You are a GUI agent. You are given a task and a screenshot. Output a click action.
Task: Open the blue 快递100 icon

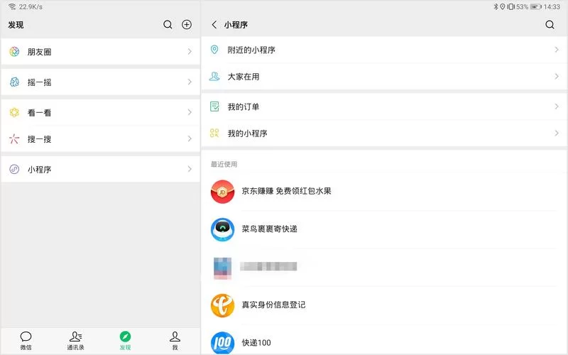point(222,343)
